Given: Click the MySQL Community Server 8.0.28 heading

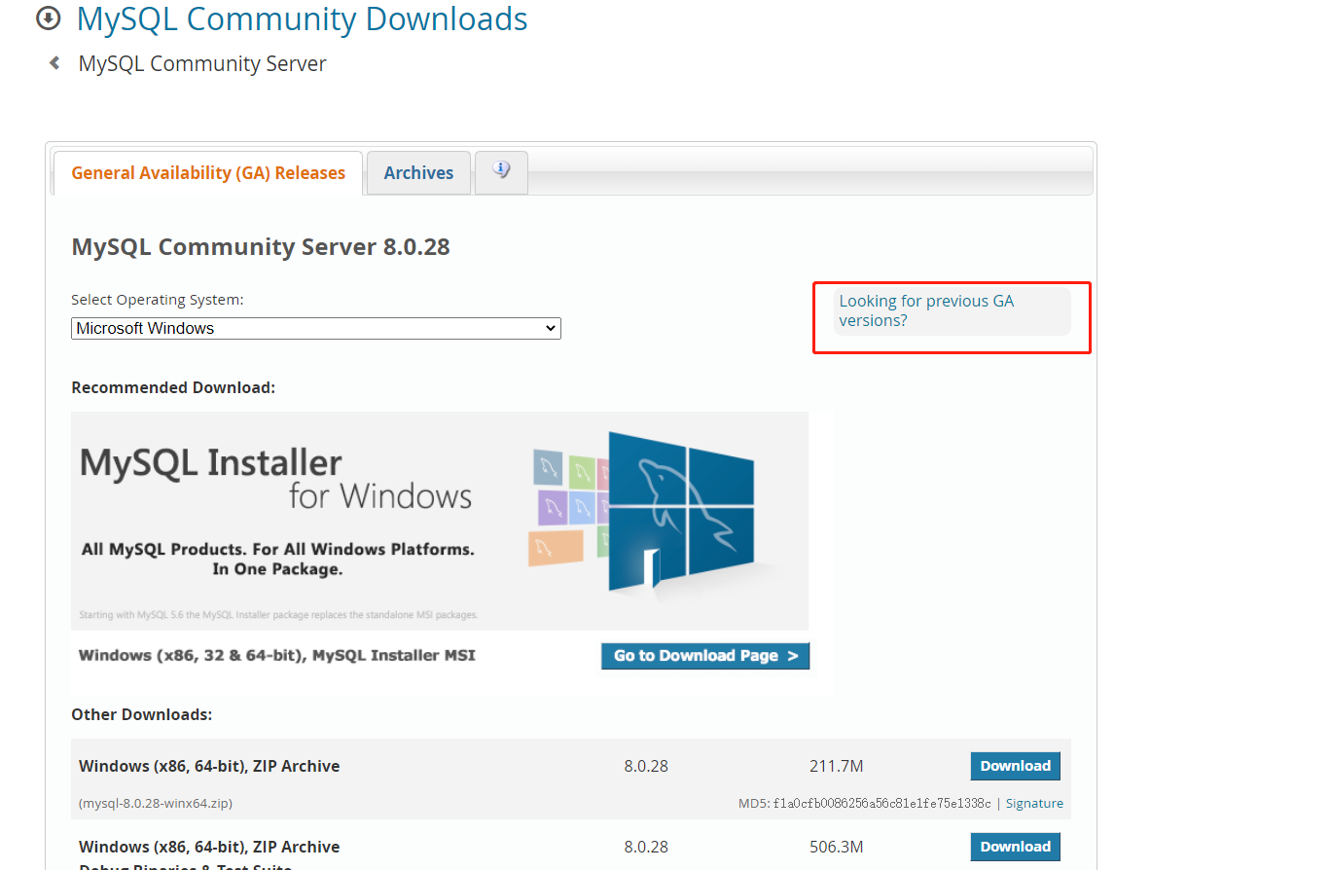Looking at the screenshot, I should [x=261, y=246].
